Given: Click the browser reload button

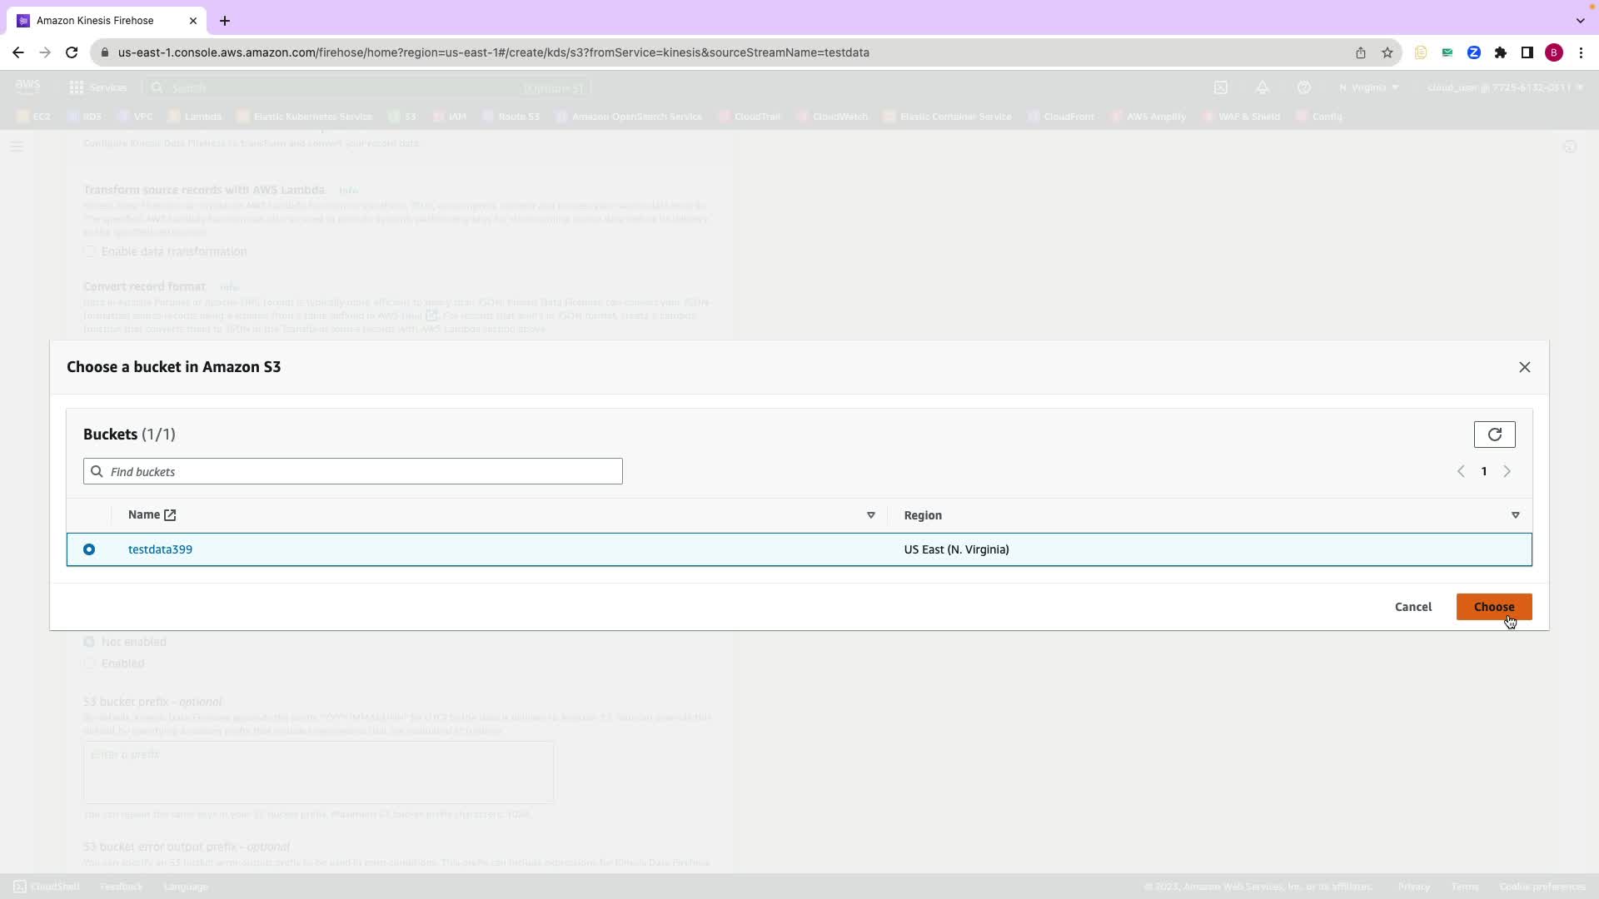Looking at the screenshot, I should click(72, 52).
